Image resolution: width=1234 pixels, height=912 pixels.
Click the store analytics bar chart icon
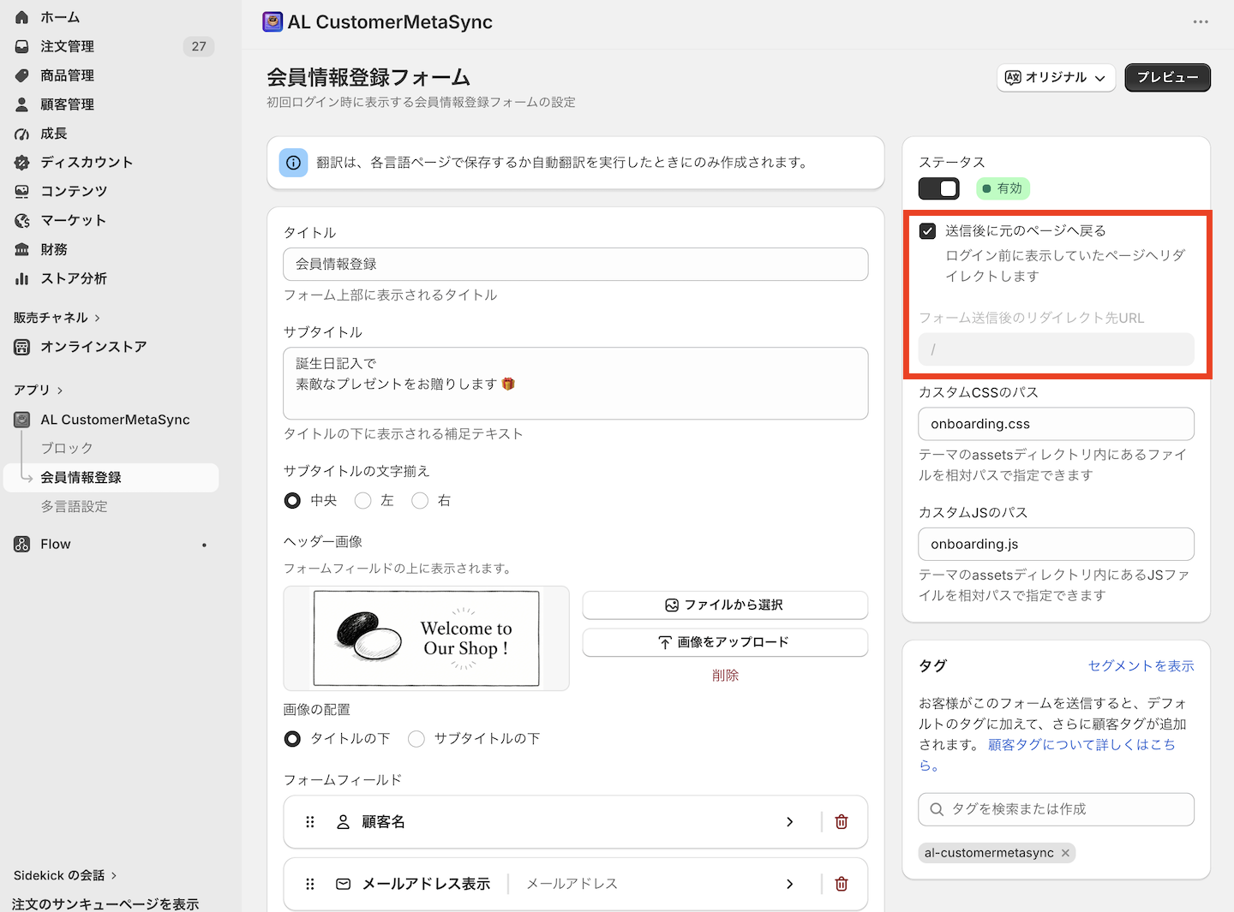[x=22, y=279]
